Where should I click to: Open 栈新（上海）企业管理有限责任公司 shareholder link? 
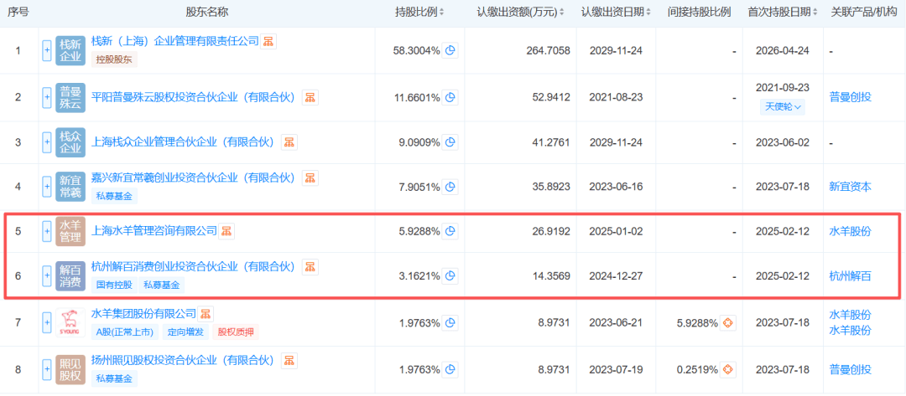pyautogui.click(x=175, y=42)
